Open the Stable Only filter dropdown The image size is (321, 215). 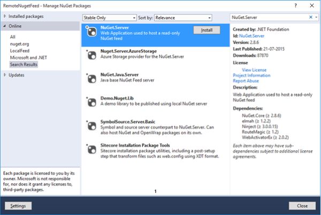pyautogui.click(x=109, y=18)
